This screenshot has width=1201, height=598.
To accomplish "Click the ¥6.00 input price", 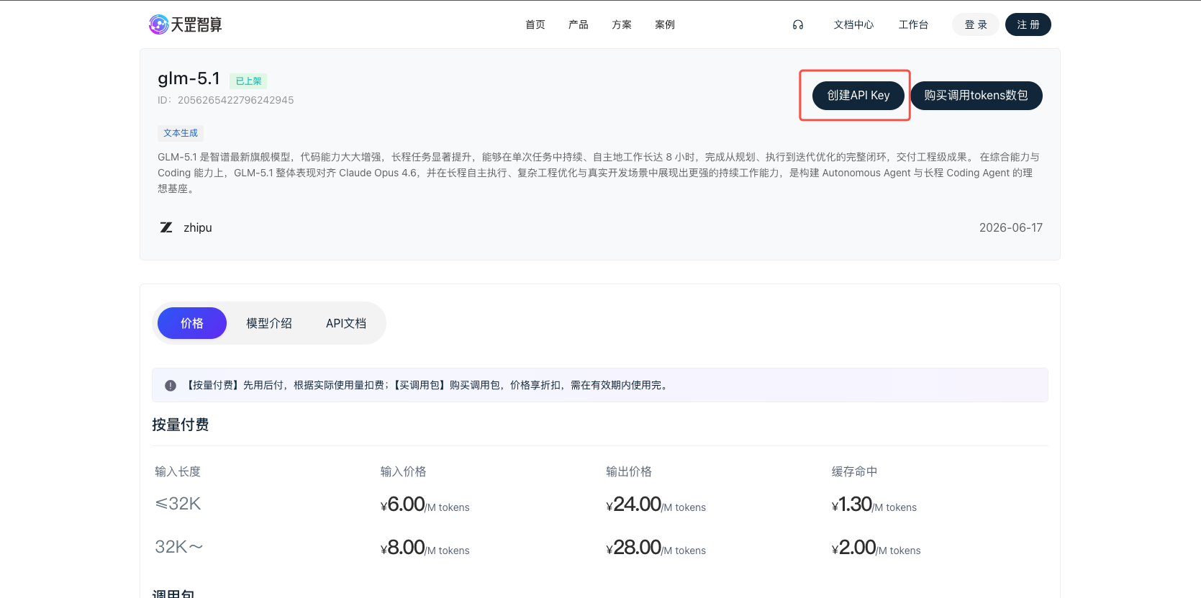I will pyautogui.click(x=425, y=504).
